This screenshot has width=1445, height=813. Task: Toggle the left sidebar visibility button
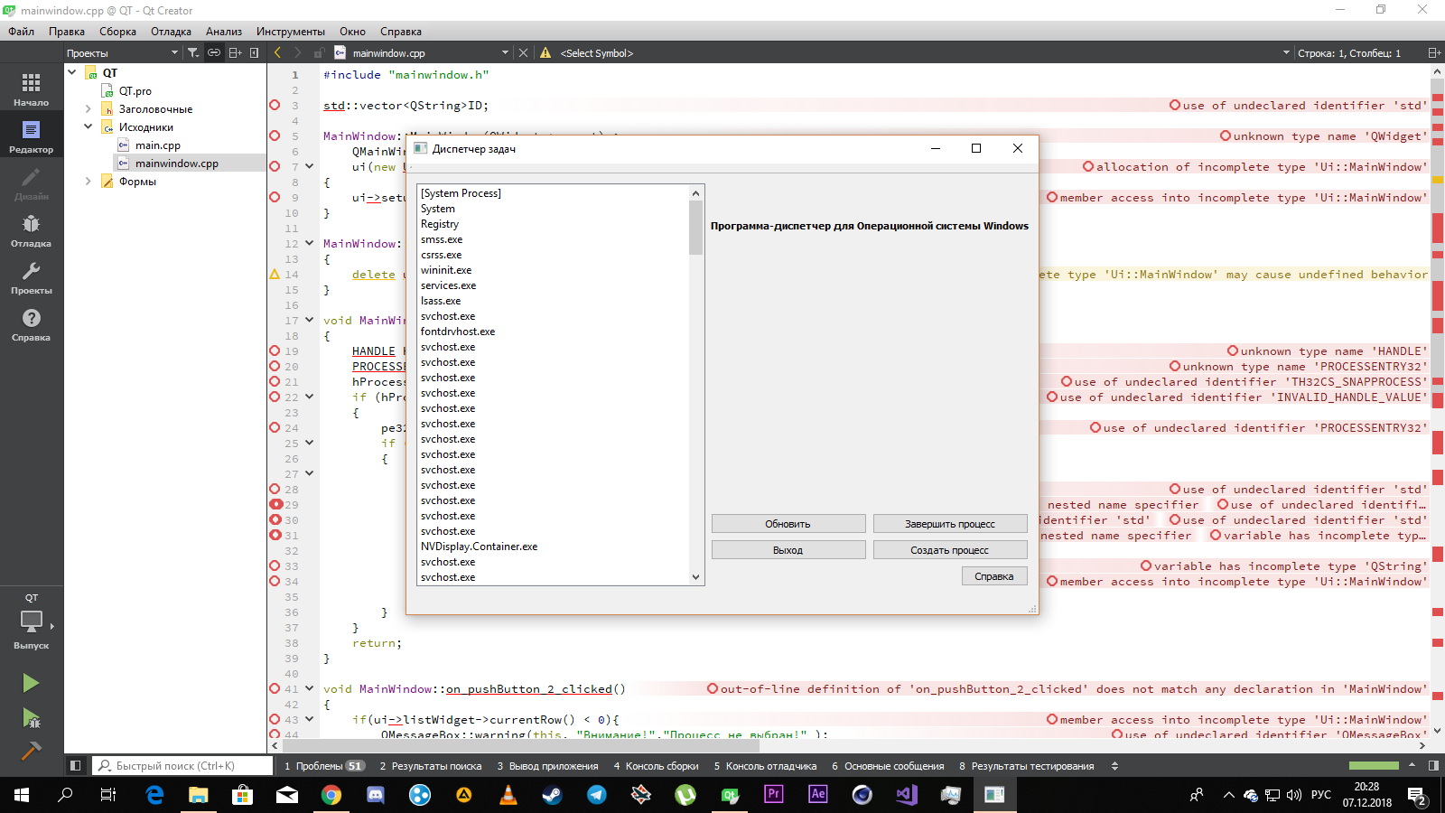[75, 766]
